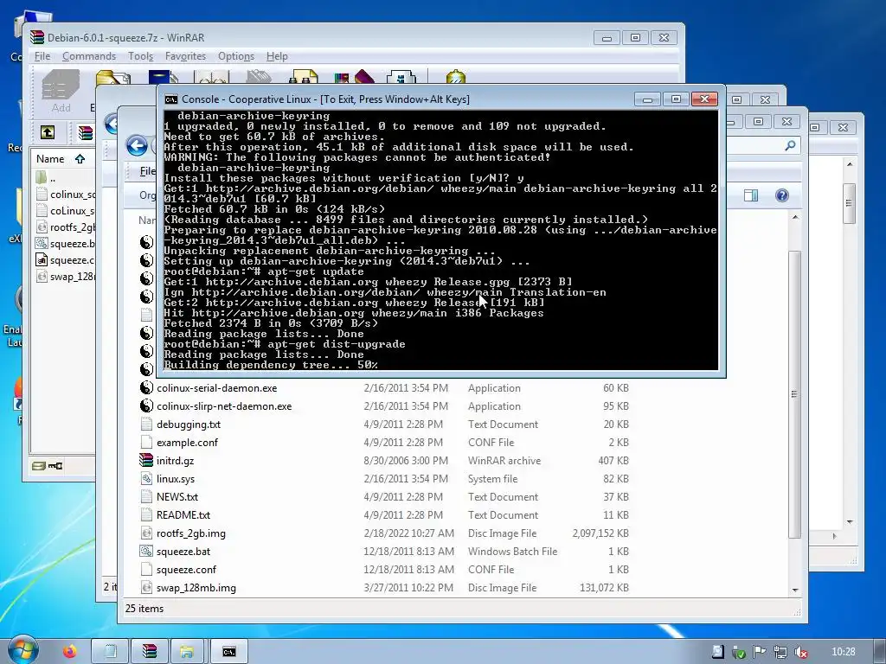Click the 25 items status bar text
Image resolution: width=886 pixels, height=664 pixels.
(x=144, y=608)
